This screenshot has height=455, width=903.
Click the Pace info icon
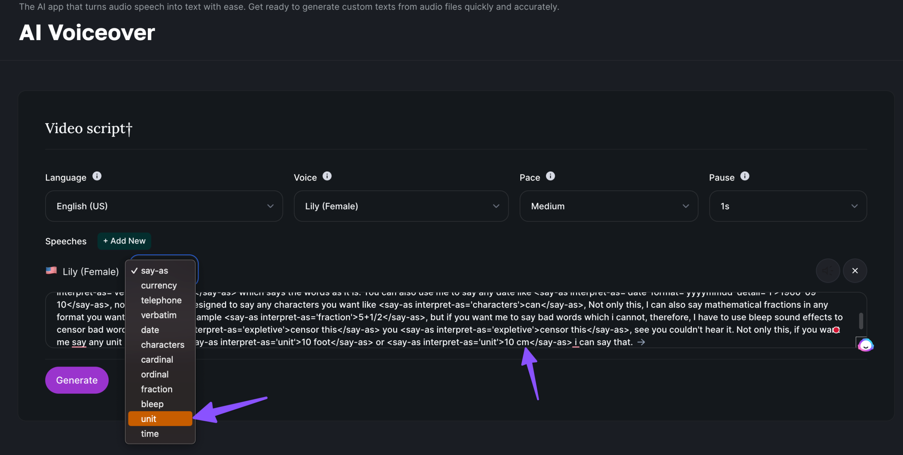(550, 176)
